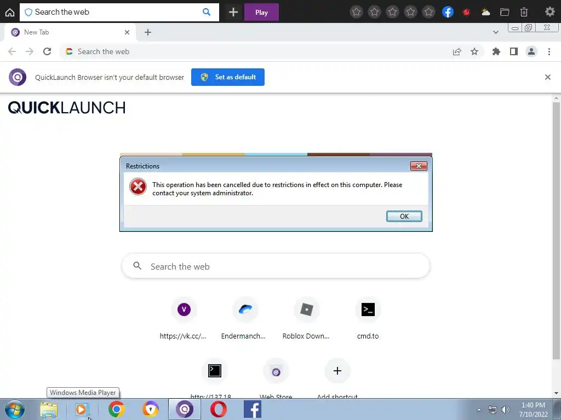Screen dimensions: 561x420
Task: Close the New Tab tab
Action: coord(127,32)
